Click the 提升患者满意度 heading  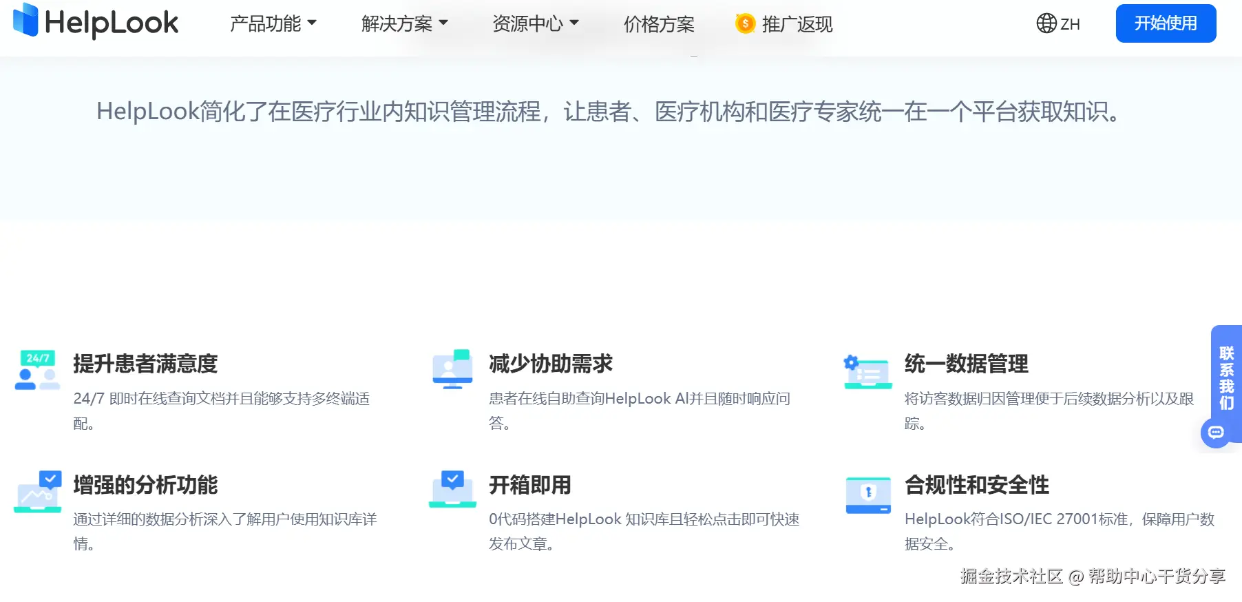tap(145, 364)
